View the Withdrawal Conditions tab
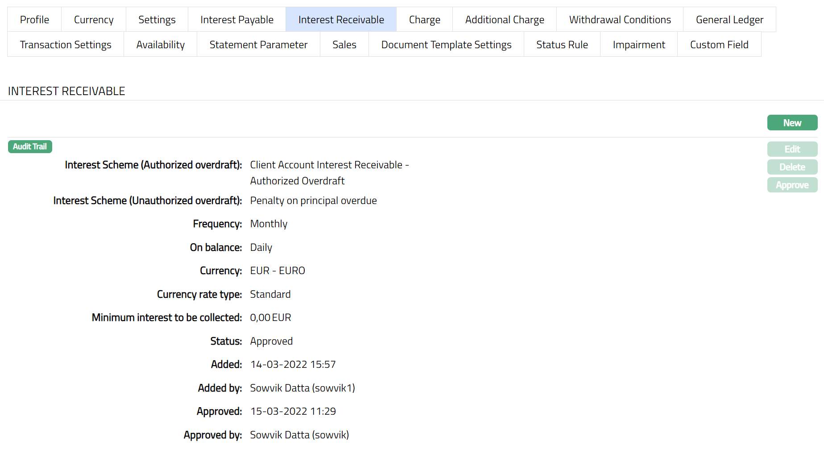 click(620, 20)
